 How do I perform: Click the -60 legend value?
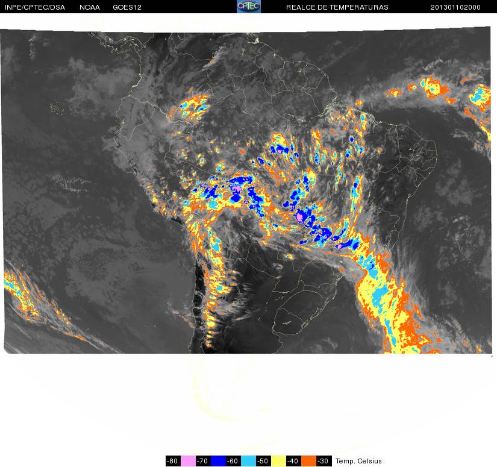tap(234, 461)
